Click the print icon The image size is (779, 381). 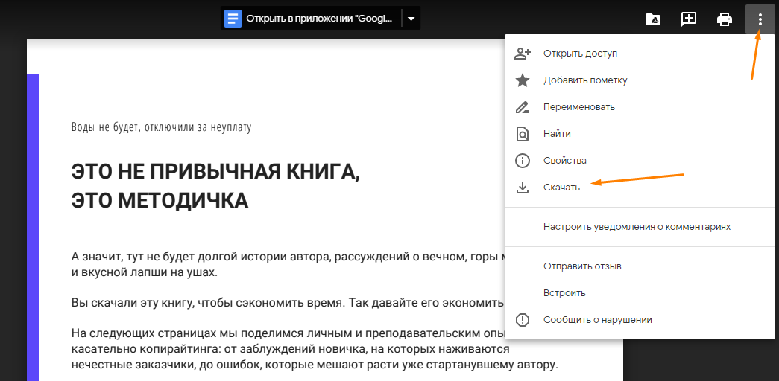click(x=725, y=19)
